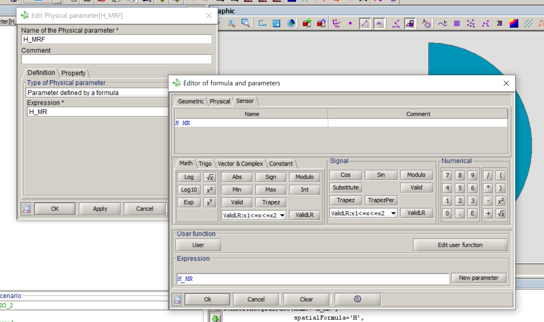Open ValidLR dropdown in Math section
Viewport: 544px width, 322px height.
tap(282, 215)
